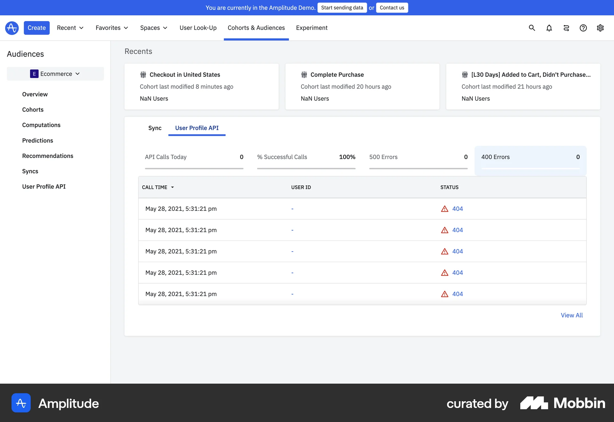Open the first row's 404 status link

coord(458,209)
